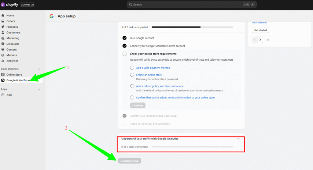This screenshot has height=170, width=313.
Task: Open Markets in sidebar
Action: (12, 55)
